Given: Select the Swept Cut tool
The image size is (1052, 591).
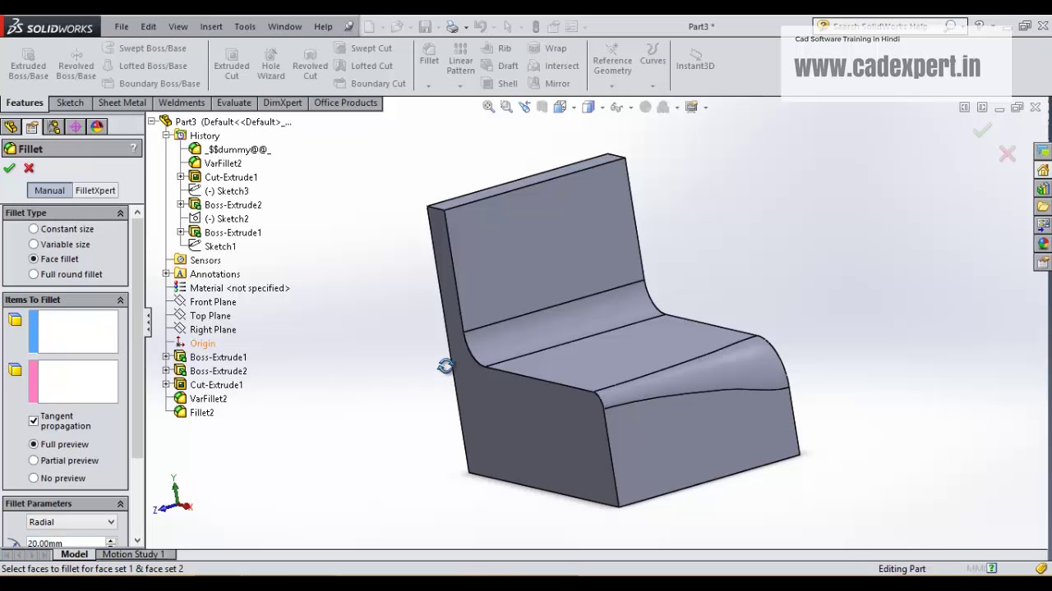Looking at the screenshot, I should pos(362,48).
